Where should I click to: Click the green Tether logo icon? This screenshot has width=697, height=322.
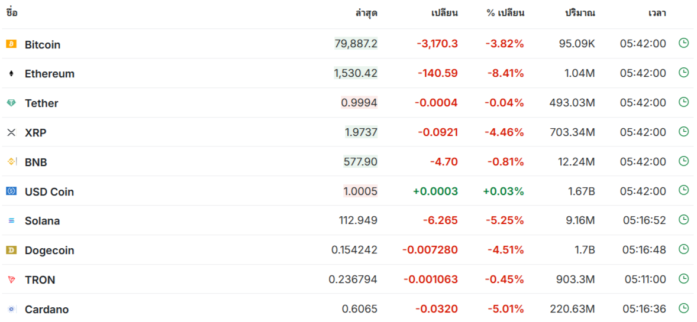[x=11, y=103]
